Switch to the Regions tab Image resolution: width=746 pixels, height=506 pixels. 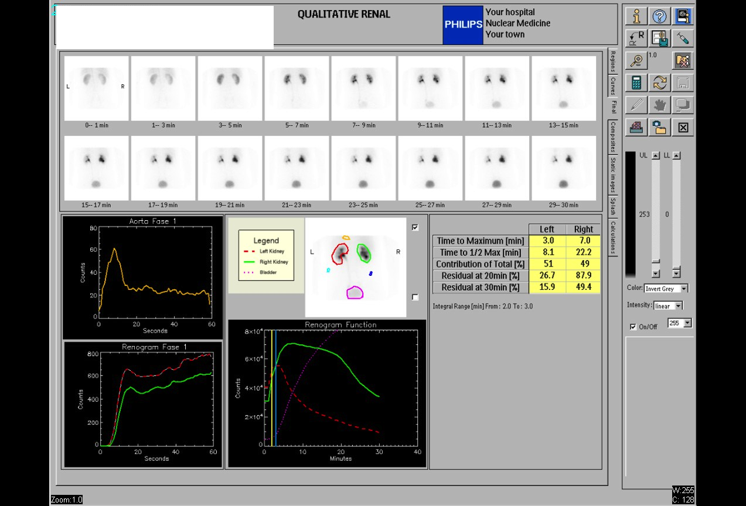[613, 61]
